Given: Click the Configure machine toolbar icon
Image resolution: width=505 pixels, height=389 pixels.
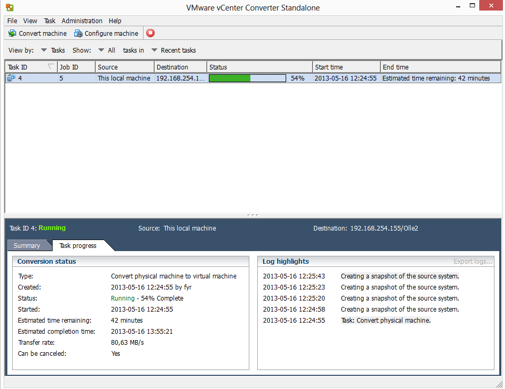Looking at the screenshot, I should (78, 33).
